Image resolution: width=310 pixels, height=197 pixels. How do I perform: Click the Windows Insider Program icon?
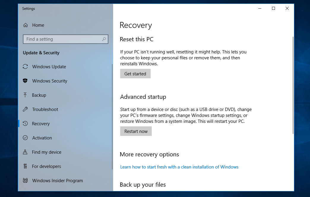click(x=25, y=181)
